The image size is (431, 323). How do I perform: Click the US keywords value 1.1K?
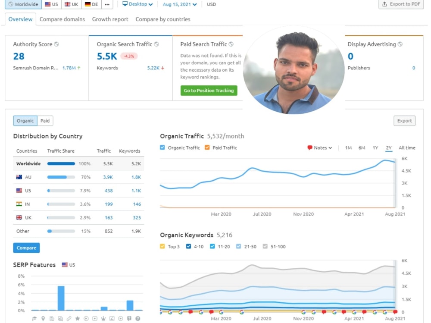[x=136, y=190]
